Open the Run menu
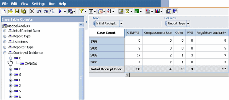 pyautogui.click(x=52, y=4)
